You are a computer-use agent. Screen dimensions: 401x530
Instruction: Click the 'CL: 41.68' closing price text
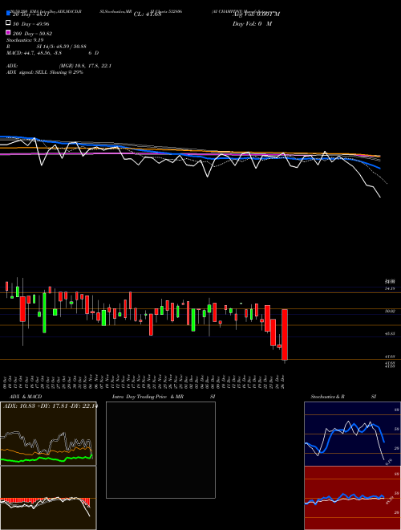[148, 14]
